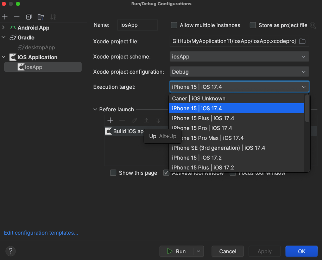
Task: Choose iPhone 15 Plus | iOS 17.2
Action: (x=236, y=167)
